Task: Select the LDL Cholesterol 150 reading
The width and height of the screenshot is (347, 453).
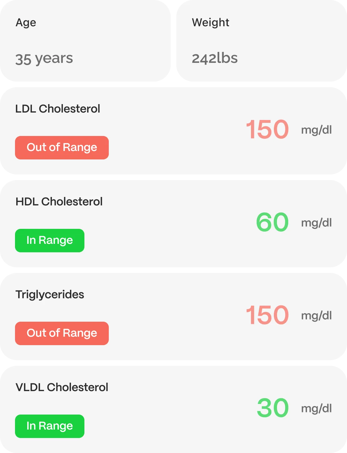Action: click(x=267, y=130)
